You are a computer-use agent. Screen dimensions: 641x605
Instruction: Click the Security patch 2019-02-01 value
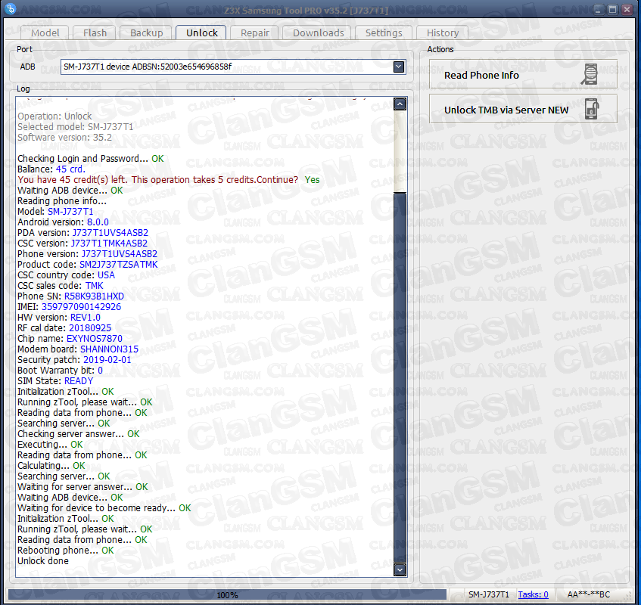point(107,360)
